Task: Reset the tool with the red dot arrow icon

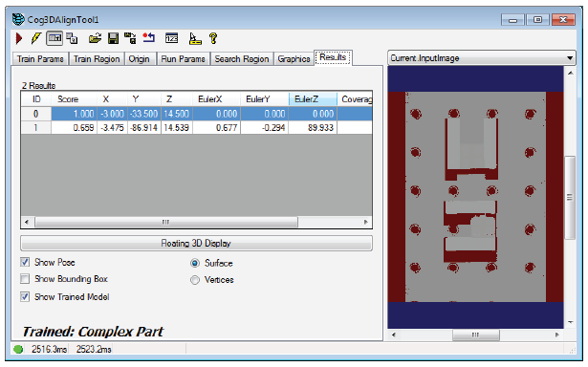Action: tap(148, 38)
